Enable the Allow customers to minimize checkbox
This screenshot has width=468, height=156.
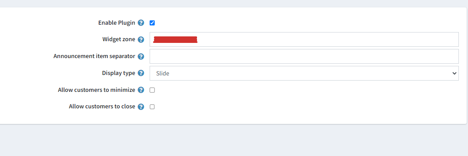click(152, 90)
